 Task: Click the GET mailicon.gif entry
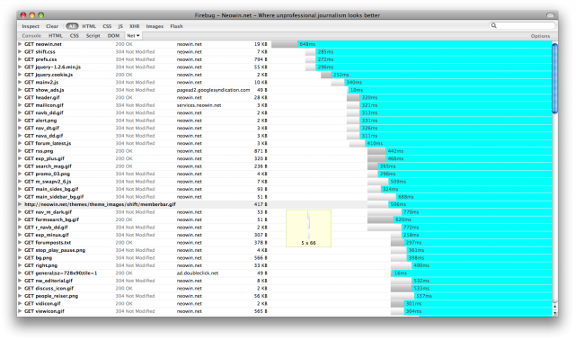(44, 105)
